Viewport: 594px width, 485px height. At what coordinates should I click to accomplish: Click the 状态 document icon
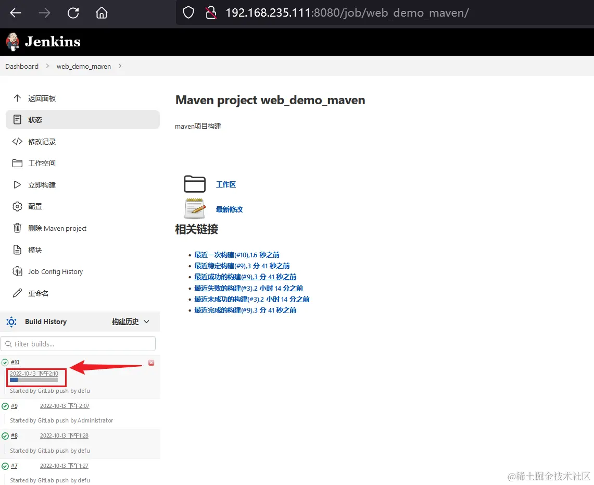[x=17, y=119]
